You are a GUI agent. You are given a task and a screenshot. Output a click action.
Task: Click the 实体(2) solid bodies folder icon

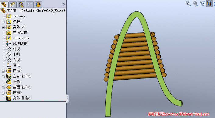[9, 27]
